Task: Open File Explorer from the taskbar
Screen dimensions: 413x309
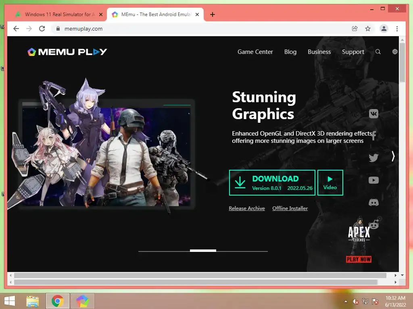Action: [33, 301]
